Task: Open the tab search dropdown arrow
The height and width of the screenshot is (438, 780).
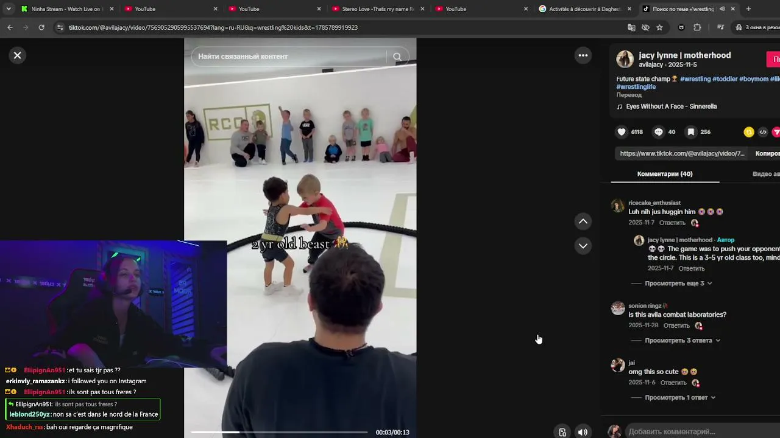Action: [x=9, y=9]
